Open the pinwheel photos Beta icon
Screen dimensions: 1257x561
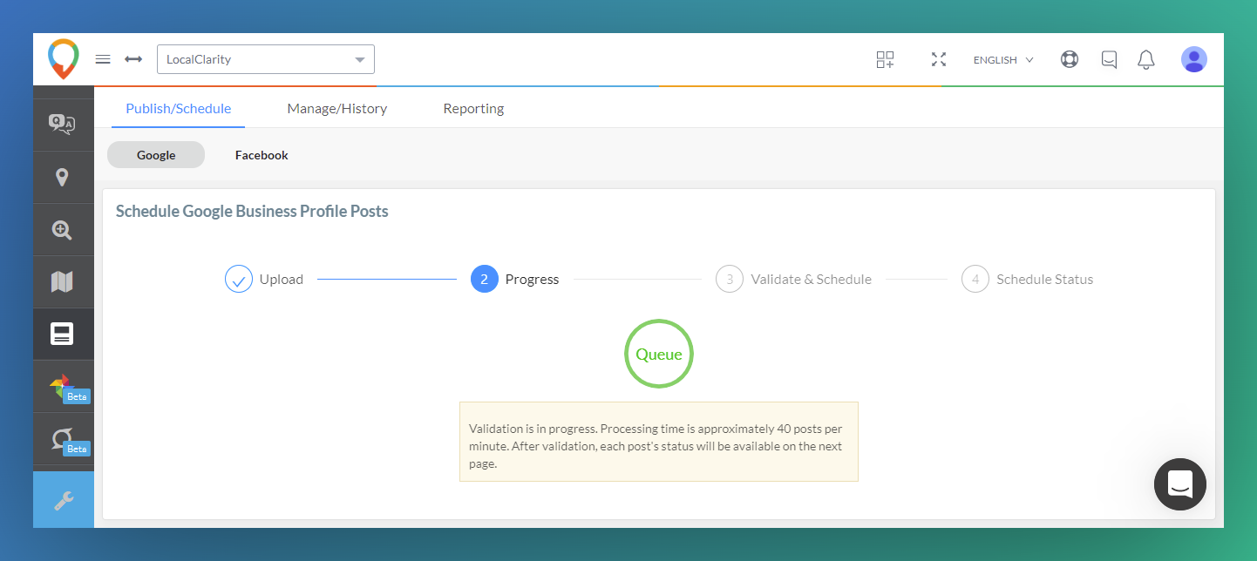click(63, 387)
